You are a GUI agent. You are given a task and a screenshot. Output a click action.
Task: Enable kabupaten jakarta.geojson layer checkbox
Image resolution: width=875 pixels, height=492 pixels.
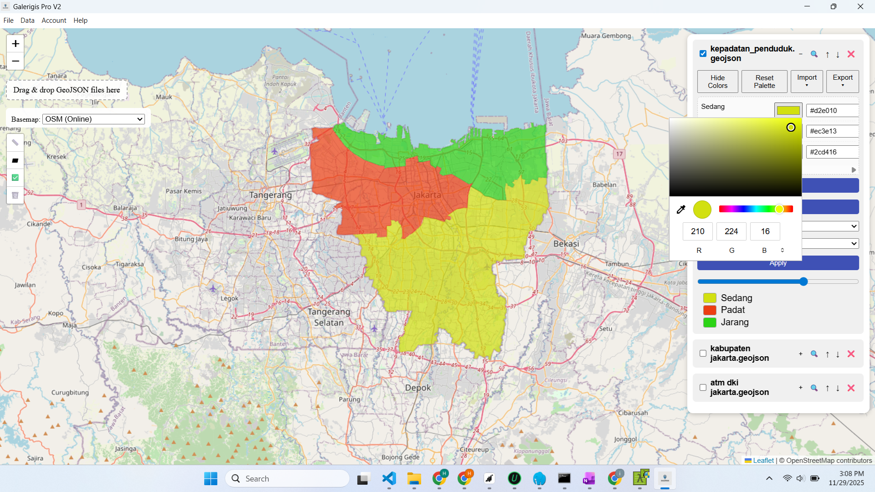[703, 354]
